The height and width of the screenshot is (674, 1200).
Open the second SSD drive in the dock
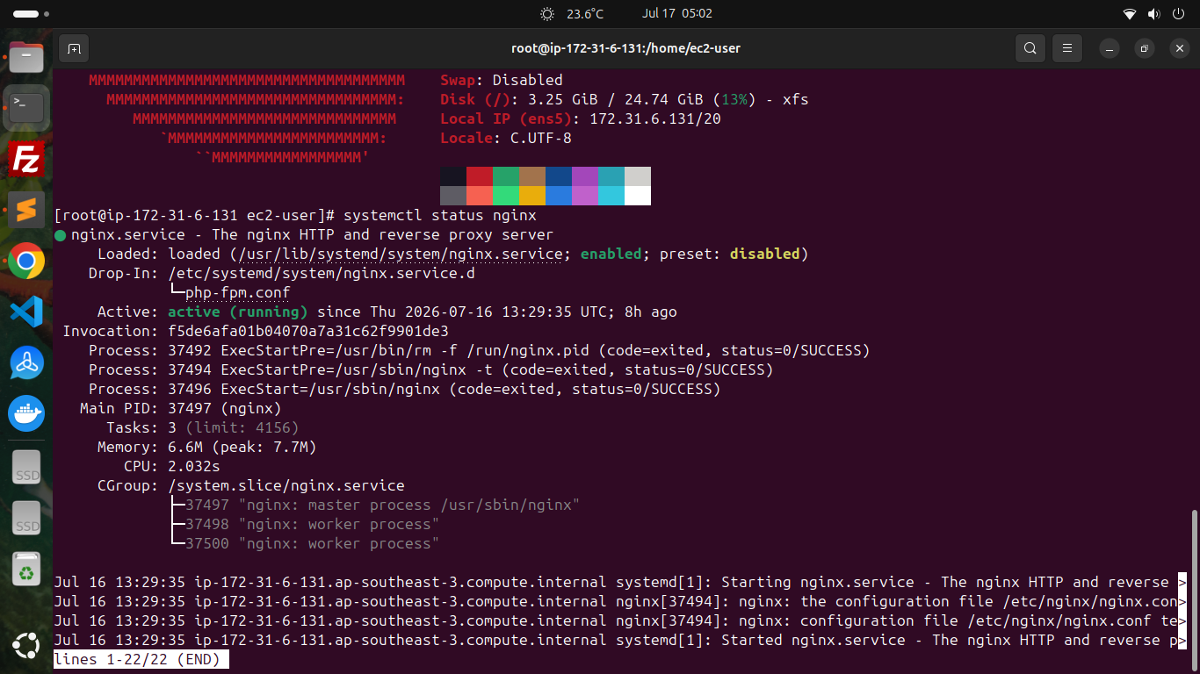tap(26, 519)
